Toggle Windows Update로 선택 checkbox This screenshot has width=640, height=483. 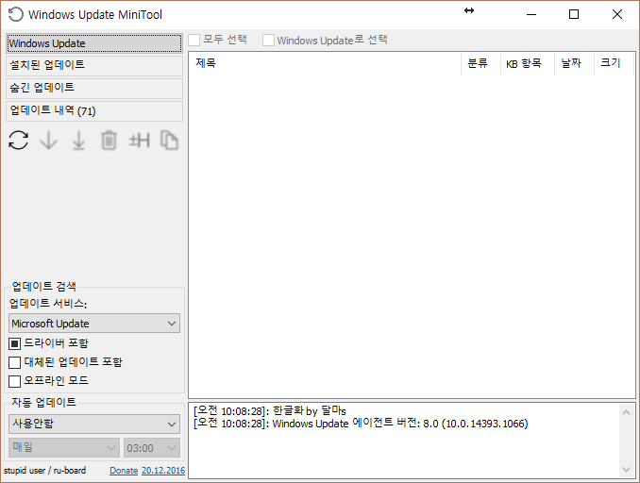(268, 40)
